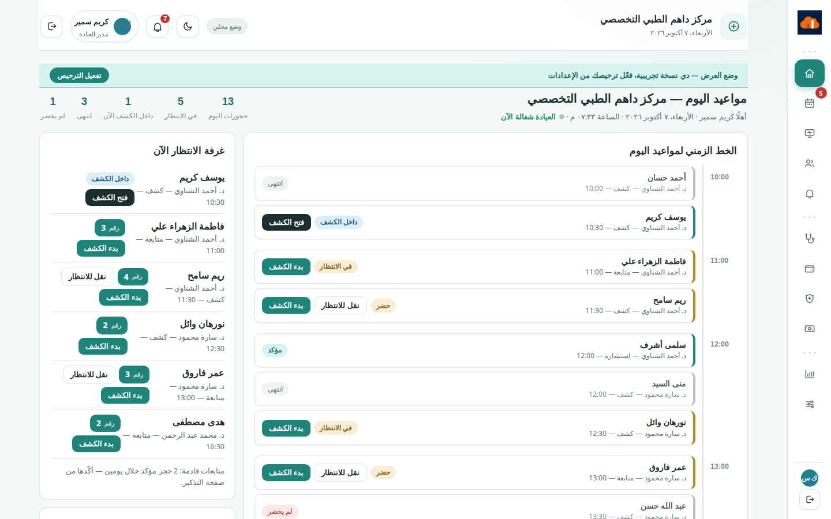Click بدء الكشف for ريم سامح in timeline
This screenshot has height=519, width=831.
(x=286, y=306)
